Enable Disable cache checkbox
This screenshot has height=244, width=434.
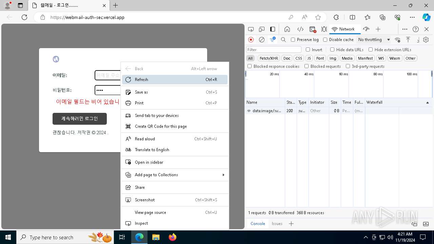(325, 40)
